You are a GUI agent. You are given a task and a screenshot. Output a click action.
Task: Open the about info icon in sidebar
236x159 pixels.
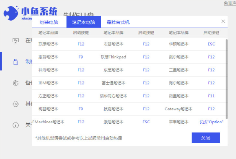click(15, 125)
